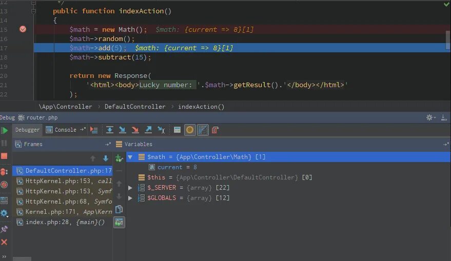Click the arrow icon at the Variables header's right end
The image size is (451, 261).
coord(446,144)
